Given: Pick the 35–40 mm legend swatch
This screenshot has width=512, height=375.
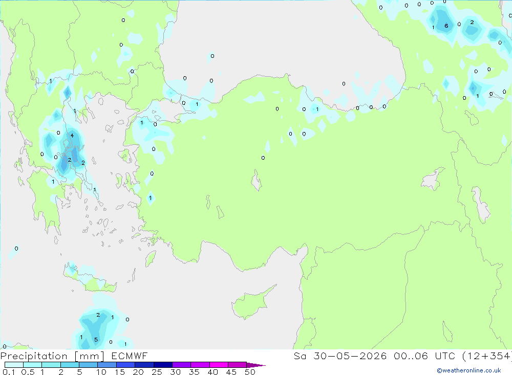Looking at the screenshot, I should click(x=200, y=365).
